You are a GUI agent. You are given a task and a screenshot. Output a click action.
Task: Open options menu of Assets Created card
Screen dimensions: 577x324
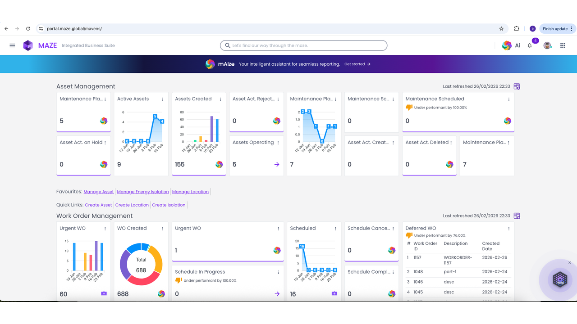220,99
